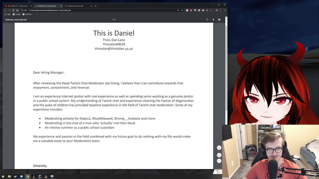The width and height of the screenshot is (319, 179).
Task: Click the PDF title Moderator_CoverLetter.pdf in toolbar
Action: (16, 20)
